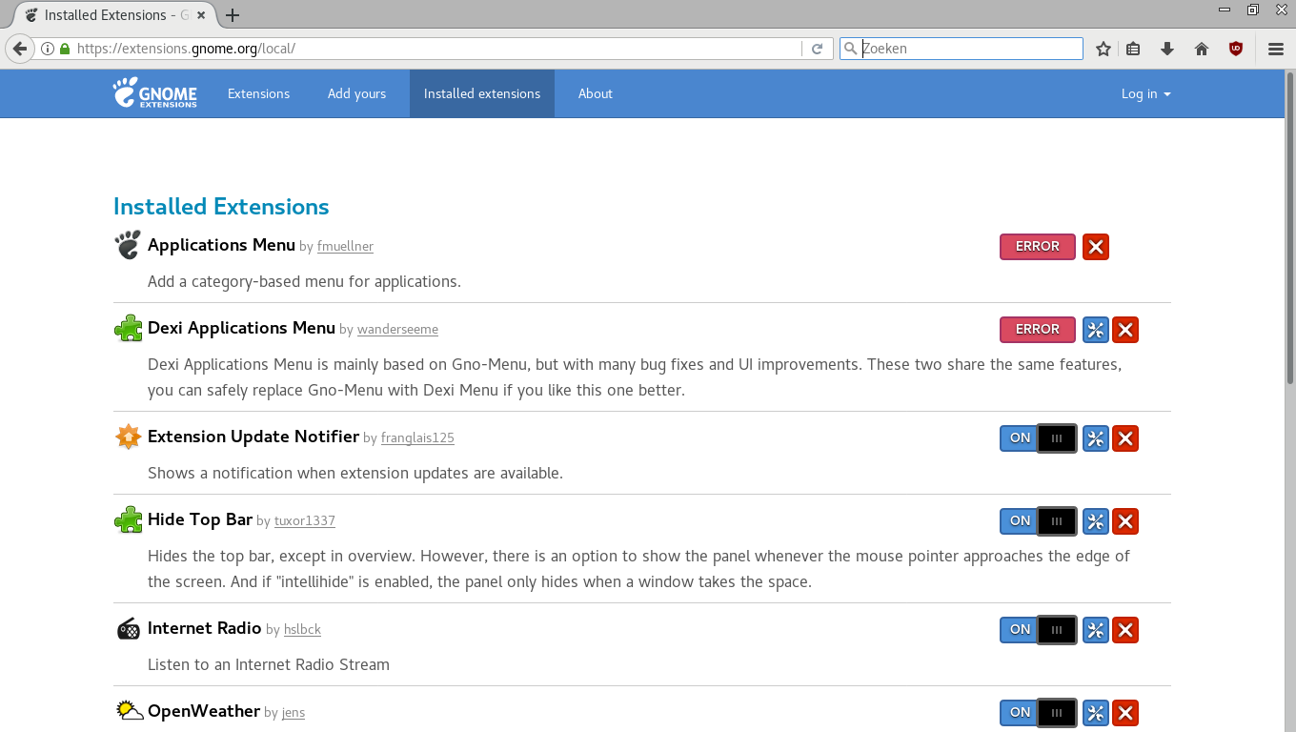The height and width of the screenshot is (732, 1296).
Task: Reload the current page
Action: point(817,49)
